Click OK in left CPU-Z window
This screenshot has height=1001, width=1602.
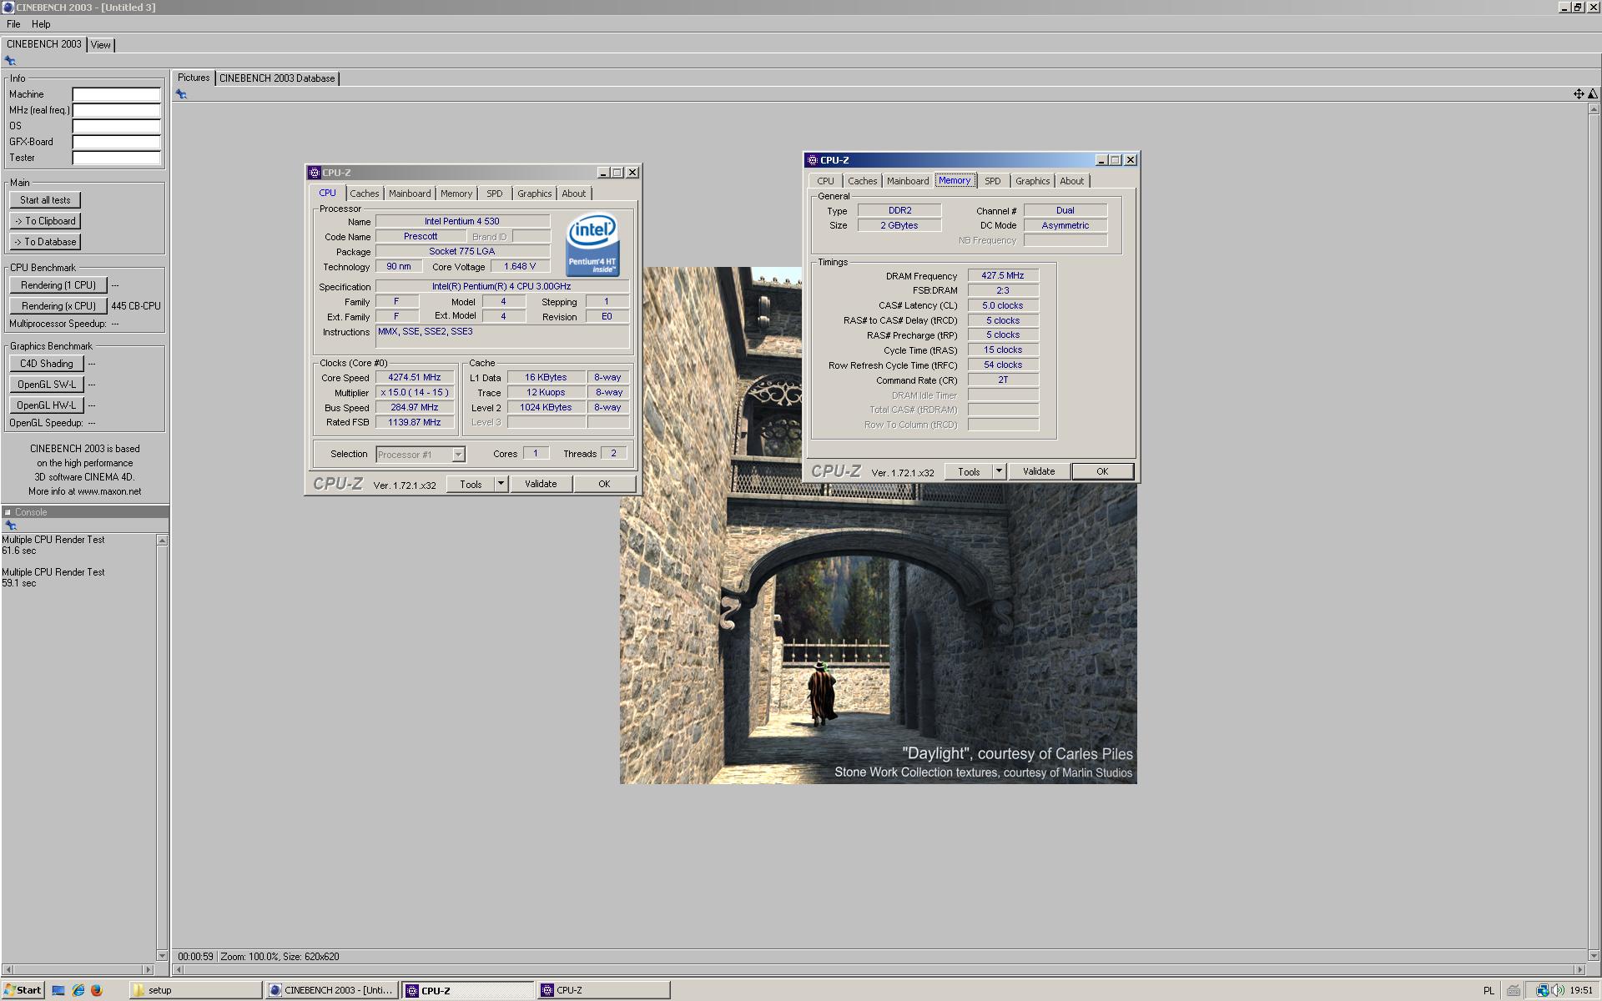pyautogui.click(x=604, y=484)
